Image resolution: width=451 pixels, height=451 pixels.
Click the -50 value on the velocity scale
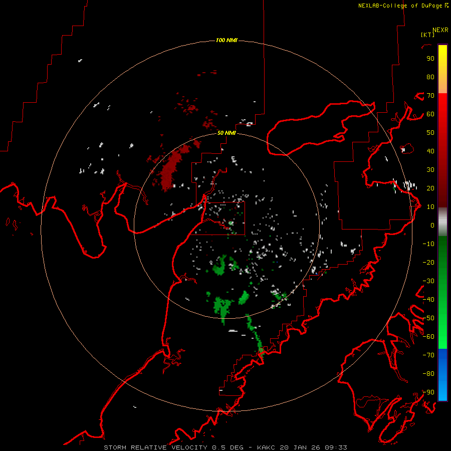(x=428, y=318)
